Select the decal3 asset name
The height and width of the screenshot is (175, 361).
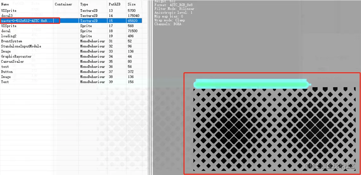(x=7, y=16)
